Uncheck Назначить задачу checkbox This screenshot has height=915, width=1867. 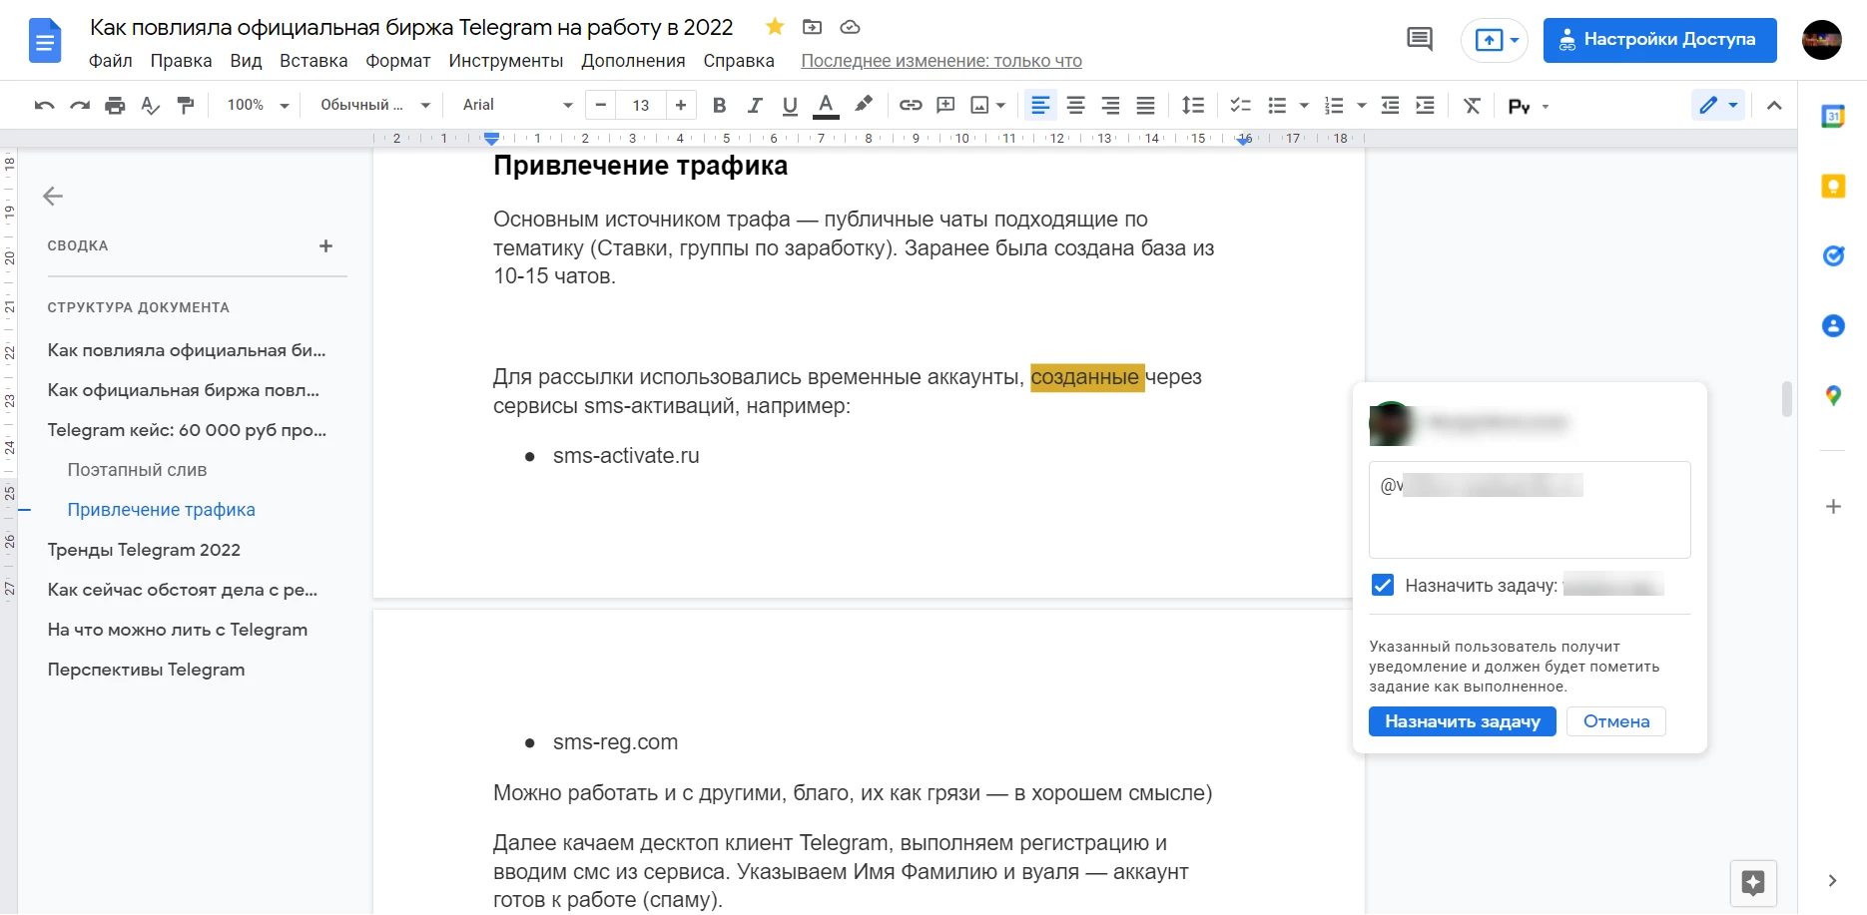tap(1383, 585)
